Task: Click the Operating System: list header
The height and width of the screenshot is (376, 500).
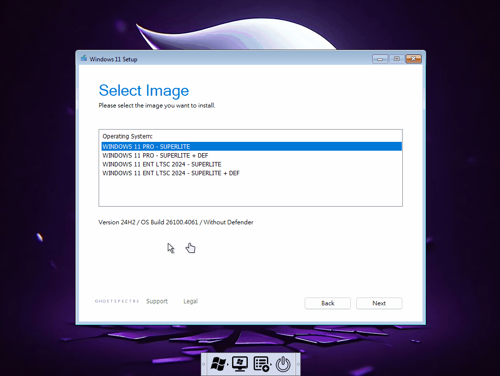Action: coord(128,136)
